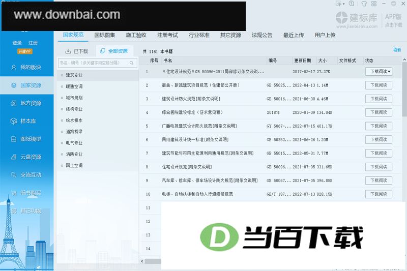The image size is (407, 271).
Task: Select the 结构专业 category
Action: tap(98, 109)
